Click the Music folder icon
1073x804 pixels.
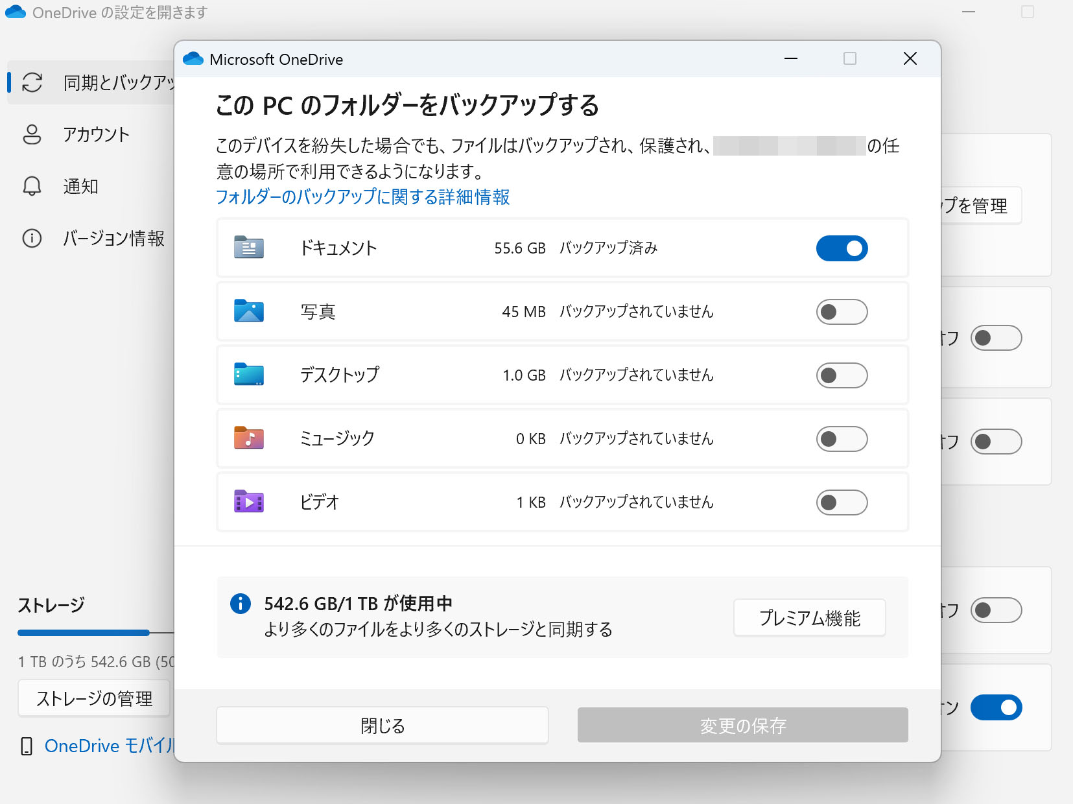coord(248,438)
